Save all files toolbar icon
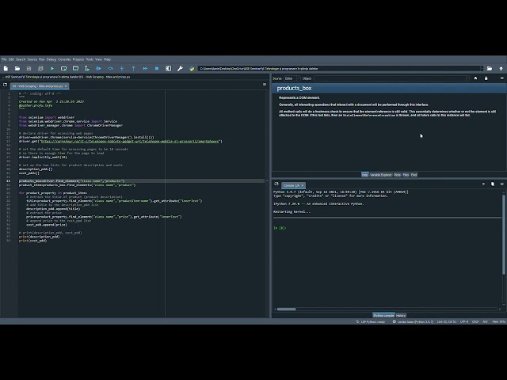Screen dimensions: 507x380 pos(40,69)
